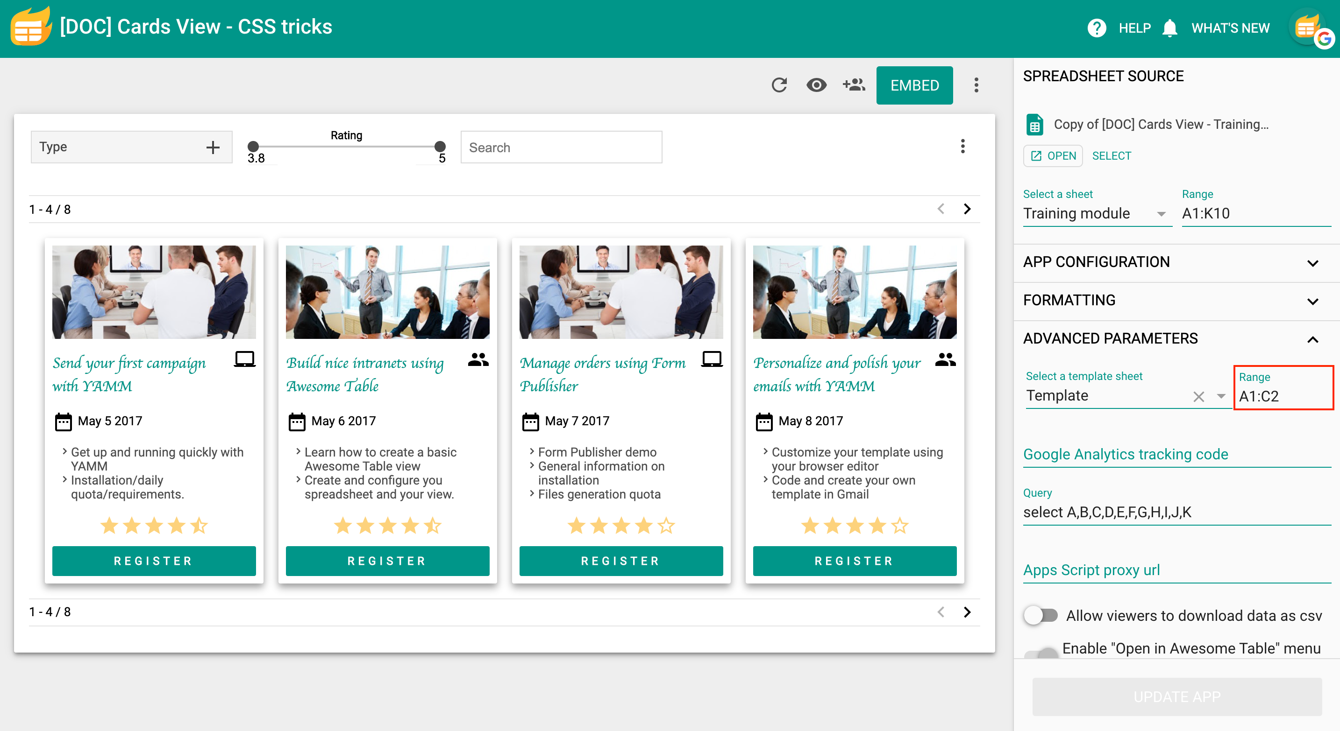Expand the APP CONFIGURATION section

(1176, 263)
